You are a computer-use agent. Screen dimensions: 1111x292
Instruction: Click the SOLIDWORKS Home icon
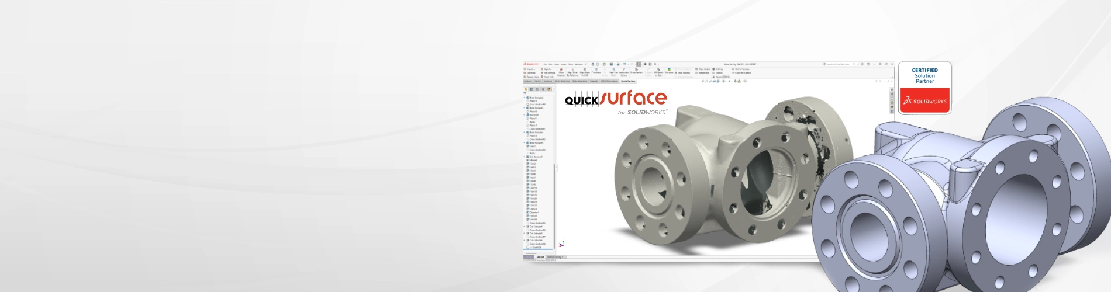(x=593, y=64)
